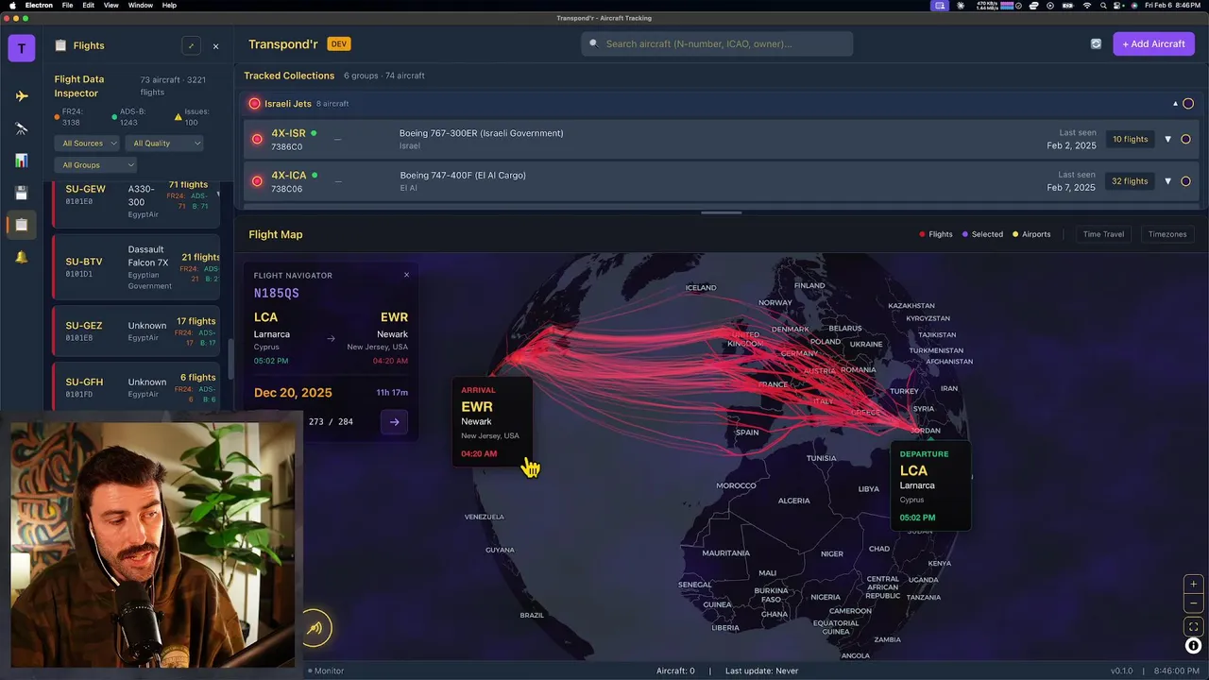The height and width of the screenshot is (680, 1209).
Task: Open the 32 flights badge for 4X-ICA
Action: (1130, 181)
